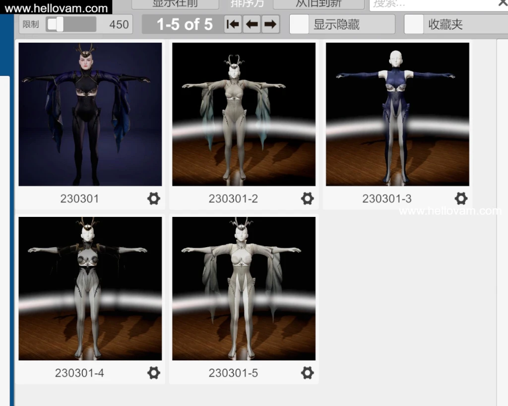Screen dimensions: 508x406
Task: Enable the 显示隐藏 checkbox
Action: click(x=299, y=24)
